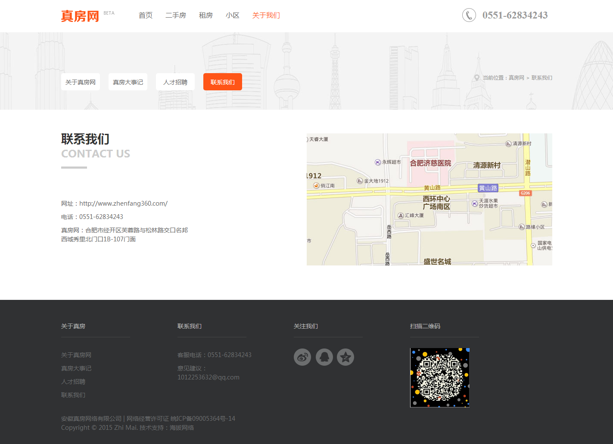The image size is (613, 444).
Task: Click the 合肥济慈医院 label on the map
Action: (x=430, y=163)
